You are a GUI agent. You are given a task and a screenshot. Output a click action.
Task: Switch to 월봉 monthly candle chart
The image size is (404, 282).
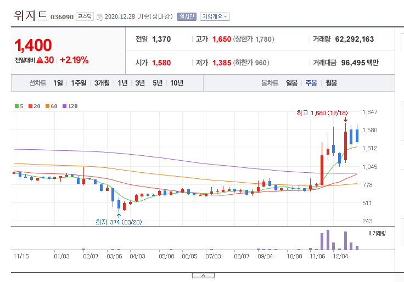(331, 83)
